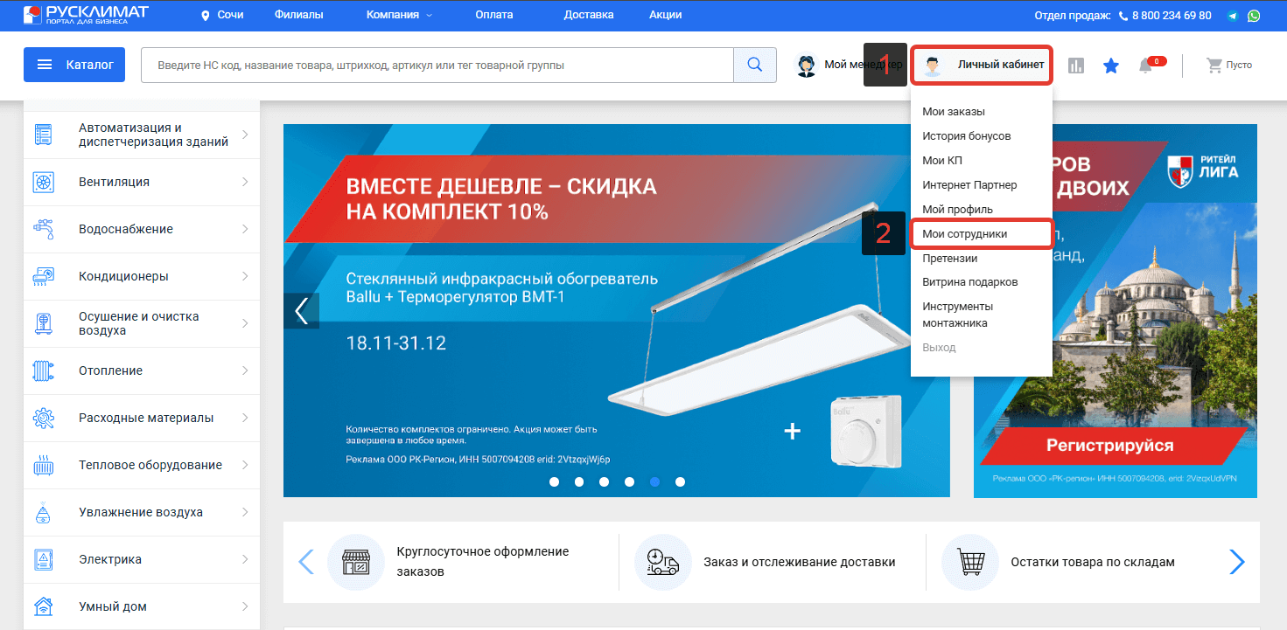This screenshot has width=1287, height=630.
Task: Open the shopping cart icon labeled Пусто
Action: tap(1214, 65)
